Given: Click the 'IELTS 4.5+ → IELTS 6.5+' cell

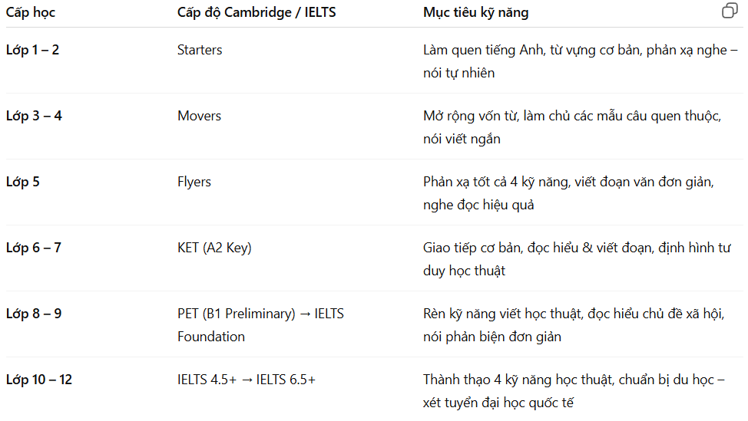Looking at the screenshot, I should click(247, 380).
